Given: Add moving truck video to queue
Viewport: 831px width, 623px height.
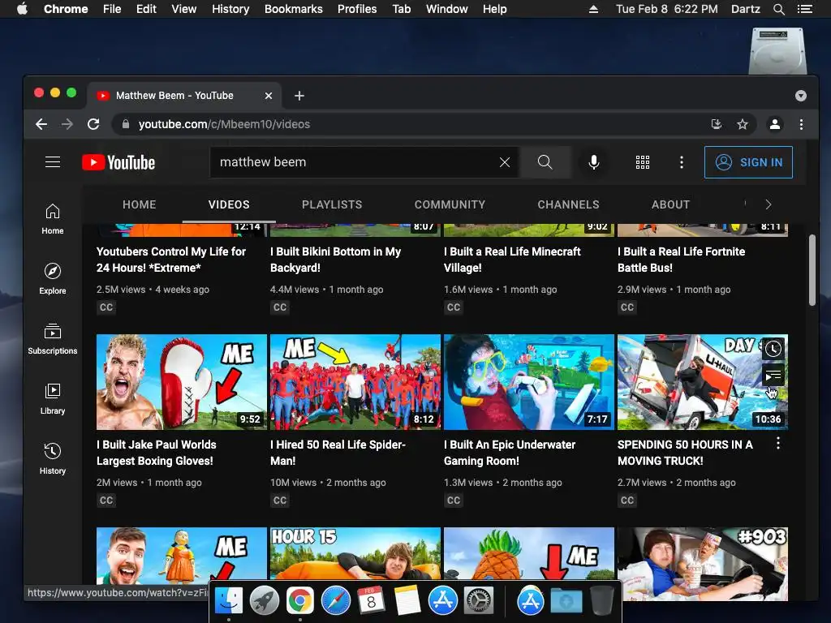Looking at the screenshot, I should click(773, 376).
